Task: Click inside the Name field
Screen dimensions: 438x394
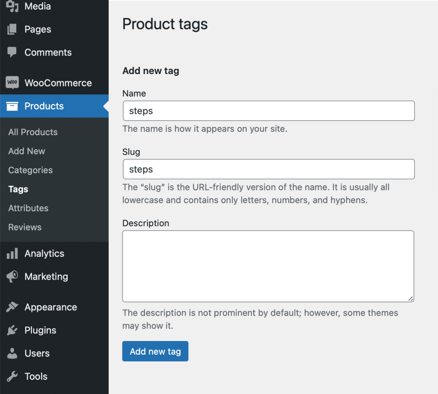Action: [x=269, y=110]
